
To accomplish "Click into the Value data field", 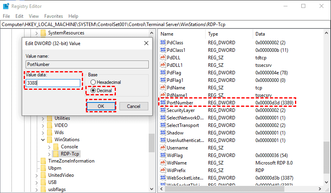I will pyautogui.click(x=53, y=83).
